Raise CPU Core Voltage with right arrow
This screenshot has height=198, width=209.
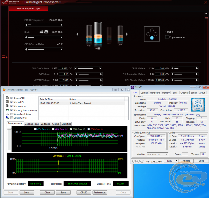pos(100,68)
